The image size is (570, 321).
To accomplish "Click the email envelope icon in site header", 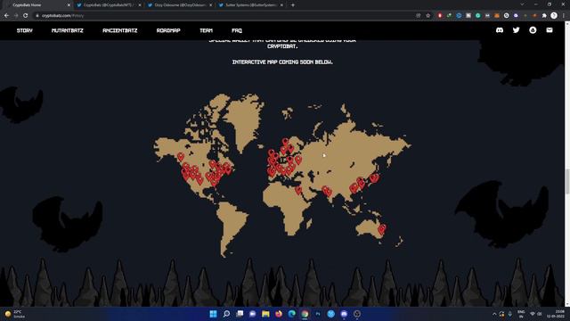I will pyautogui.click(x=550, y=30).
